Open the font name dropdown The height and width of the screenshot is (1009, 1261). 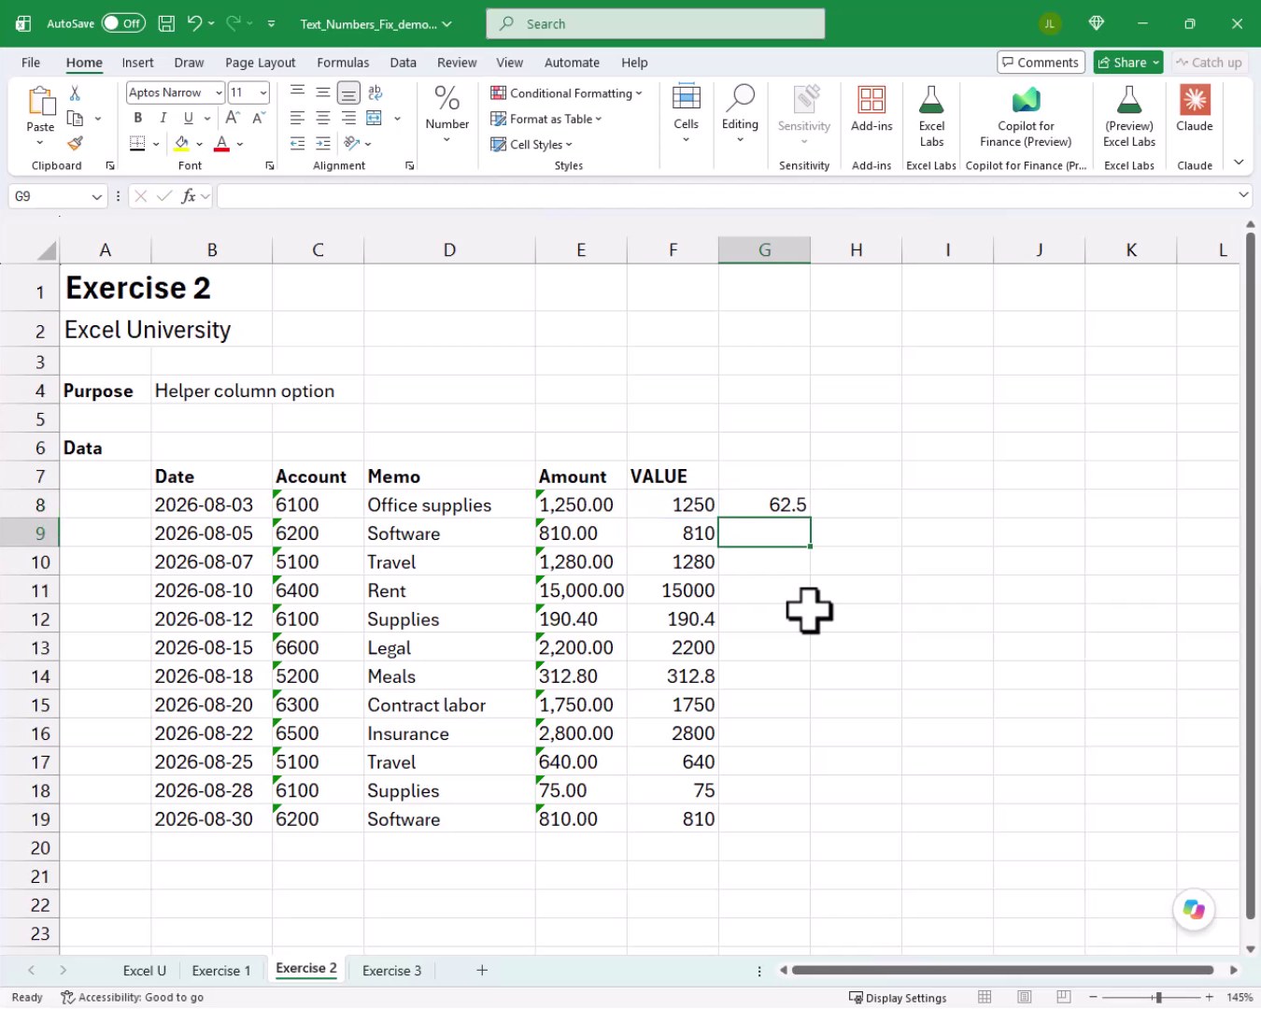219,92
